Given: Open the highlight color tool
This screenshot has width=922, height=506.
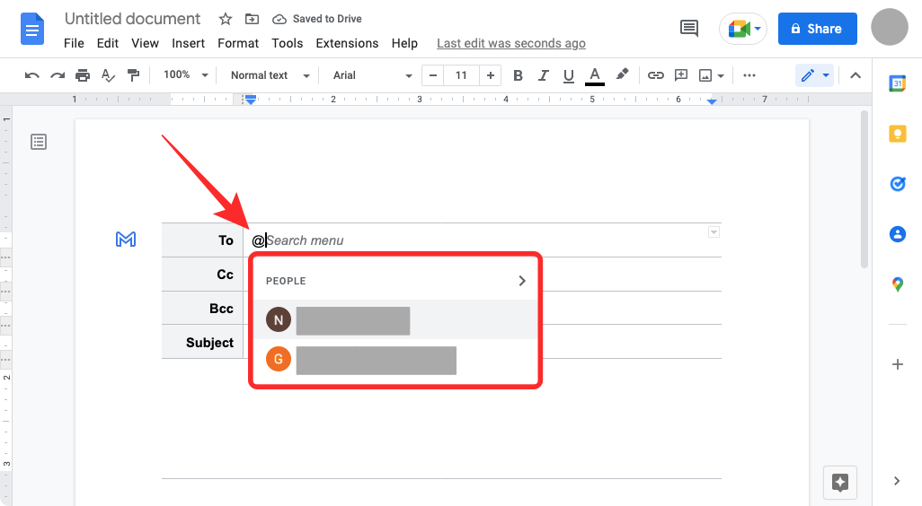Looking at the screenshot, I should 622,74.
